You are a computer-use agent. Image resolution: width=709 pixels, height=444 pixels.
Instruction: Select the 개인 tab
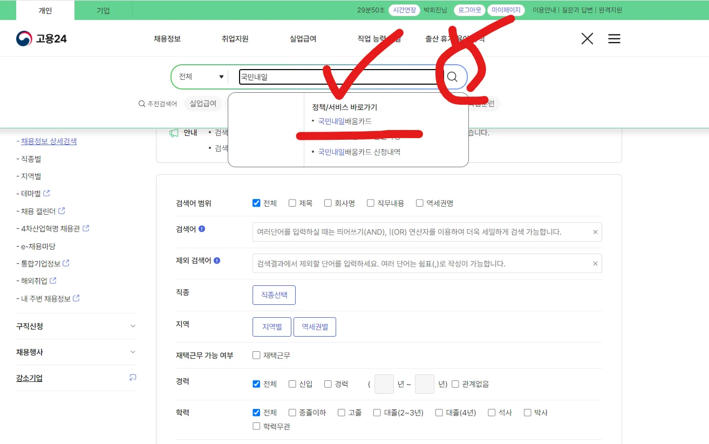tap(45, 10)
